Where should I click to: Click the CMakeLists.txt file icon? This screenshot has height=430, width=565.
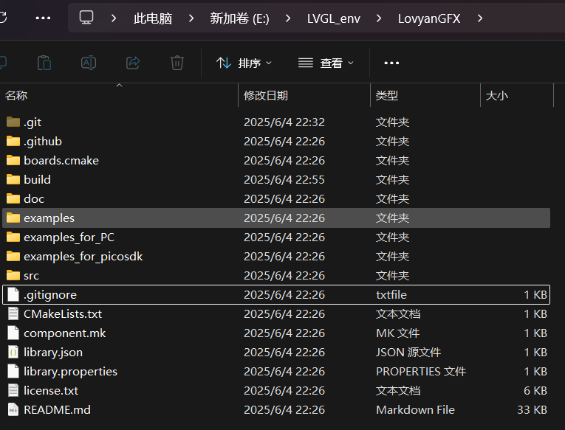coord(13,313)
